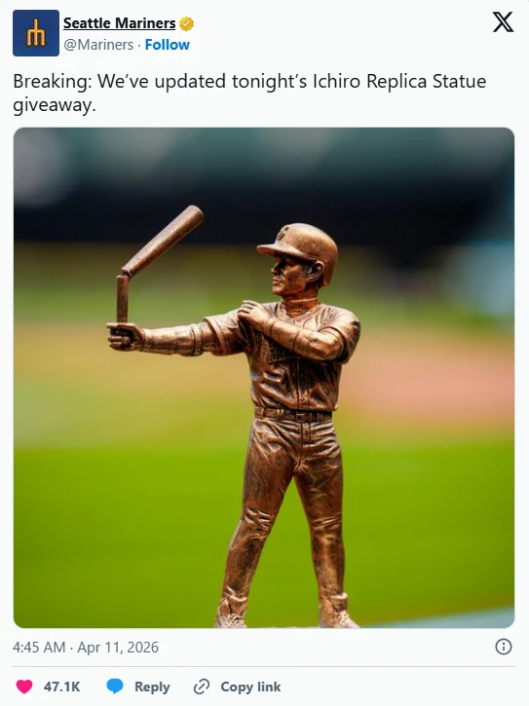529x706 pixels.
Task: Click the Apr 11, 2026 date
Action: point(118,647)
